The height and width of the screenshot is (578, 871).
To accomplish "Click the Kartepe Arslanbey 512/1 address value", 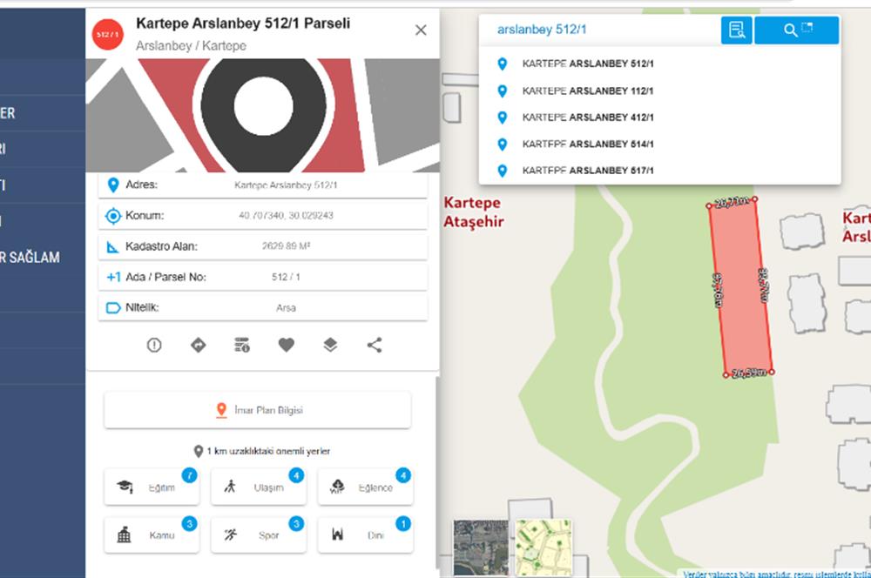I will click(286, 185).
